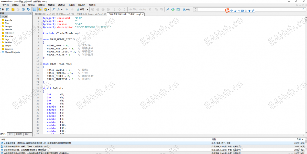Click the Compile (编写) button
Screen dimensions: 307x154
[81, 9]
